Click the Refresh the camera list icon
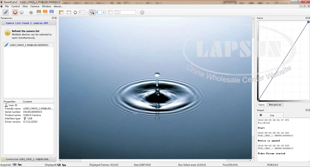The height and width of the screenshot is (167, 310). (7, 32)
